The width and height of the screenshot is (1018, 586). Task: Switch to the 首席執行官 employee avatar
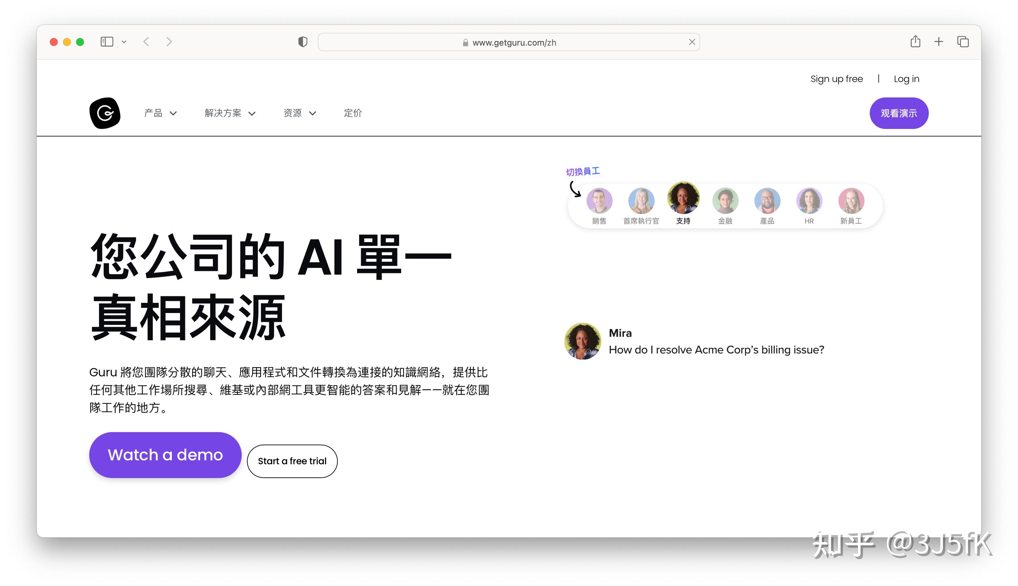(x=641, y=201)
